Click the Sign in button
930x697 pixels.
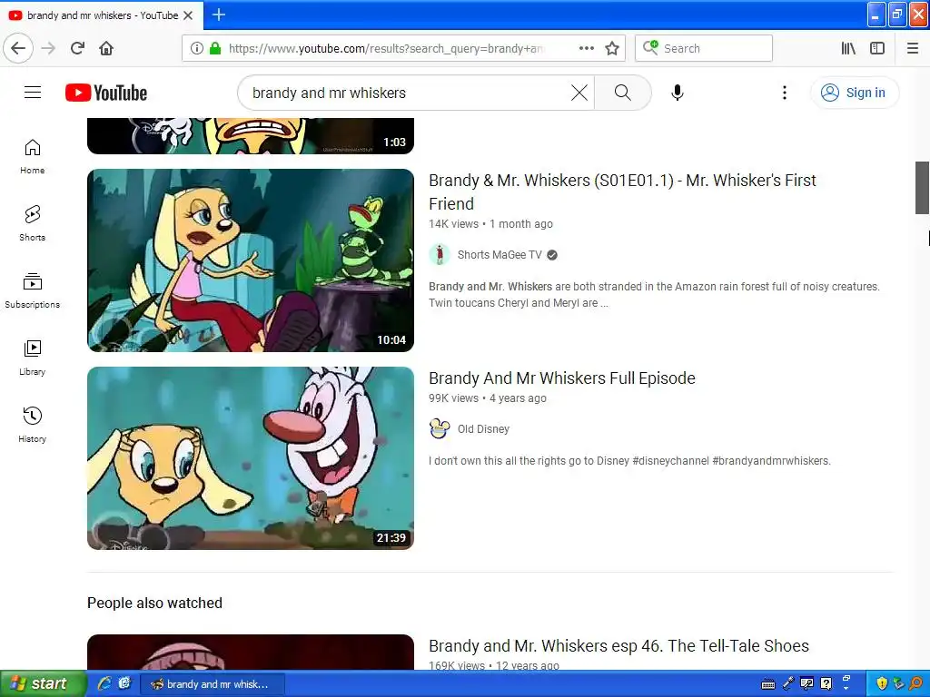tap(854, 93)
